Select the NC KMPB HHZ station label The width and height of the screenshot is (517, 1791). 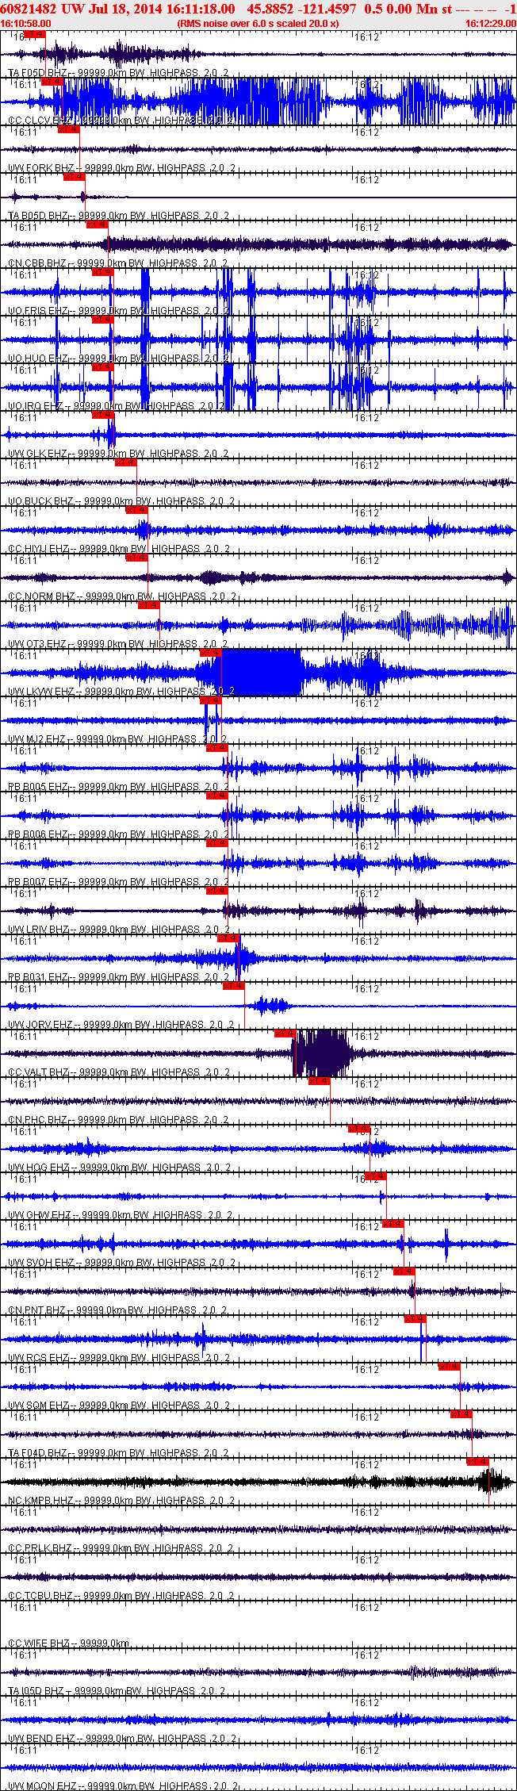(41, 1501)
